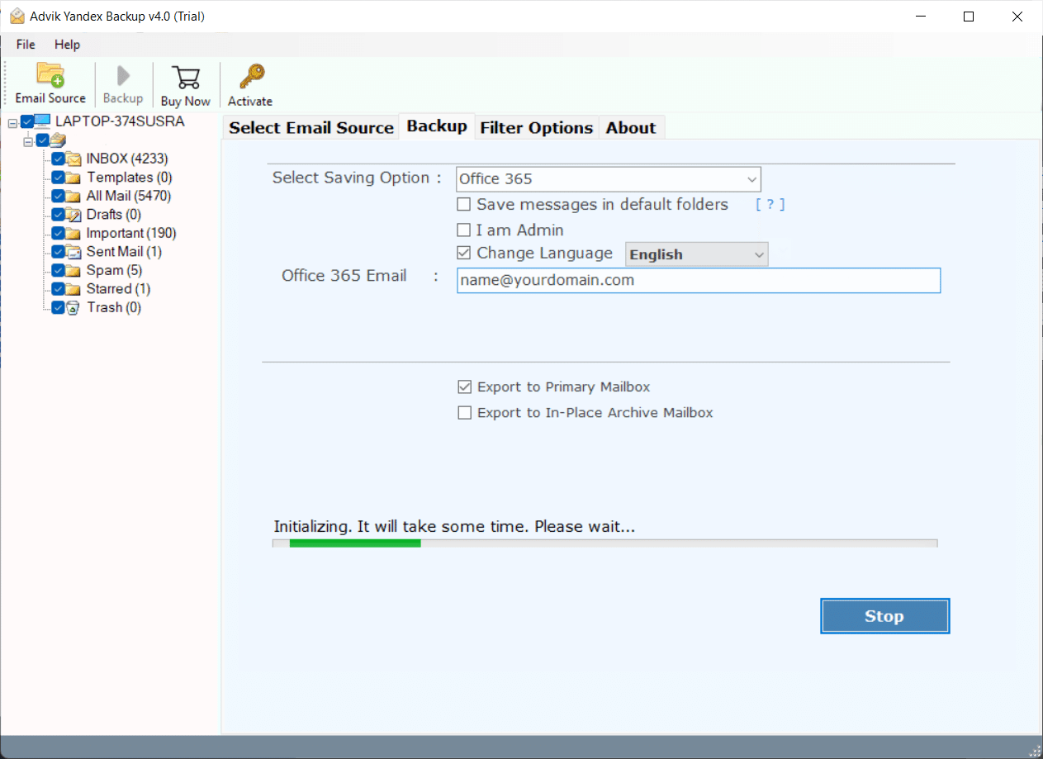Select the Drafts (0) label
The height and width of the screenshot is (759, 1043).
116,215
